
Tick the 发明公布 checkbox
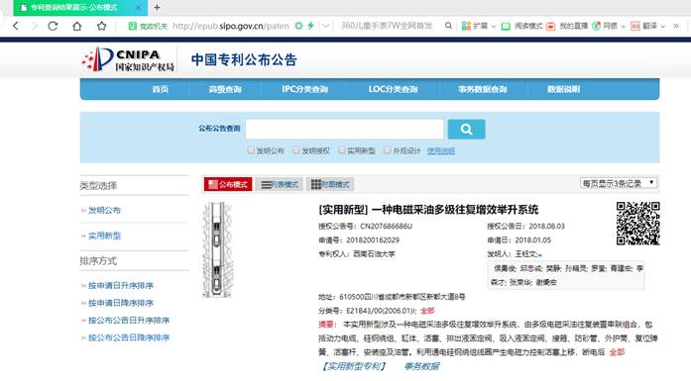tap(251, 150)
